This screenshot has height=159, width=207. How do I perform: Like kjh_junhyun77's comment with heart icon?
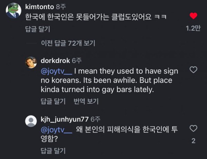[194, 129]
